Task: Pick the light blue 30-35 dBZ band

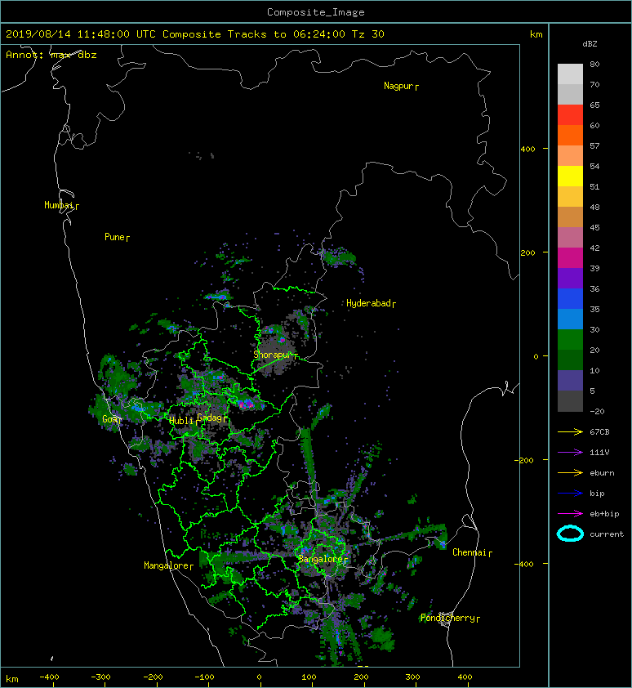Action: click(570, 319)
